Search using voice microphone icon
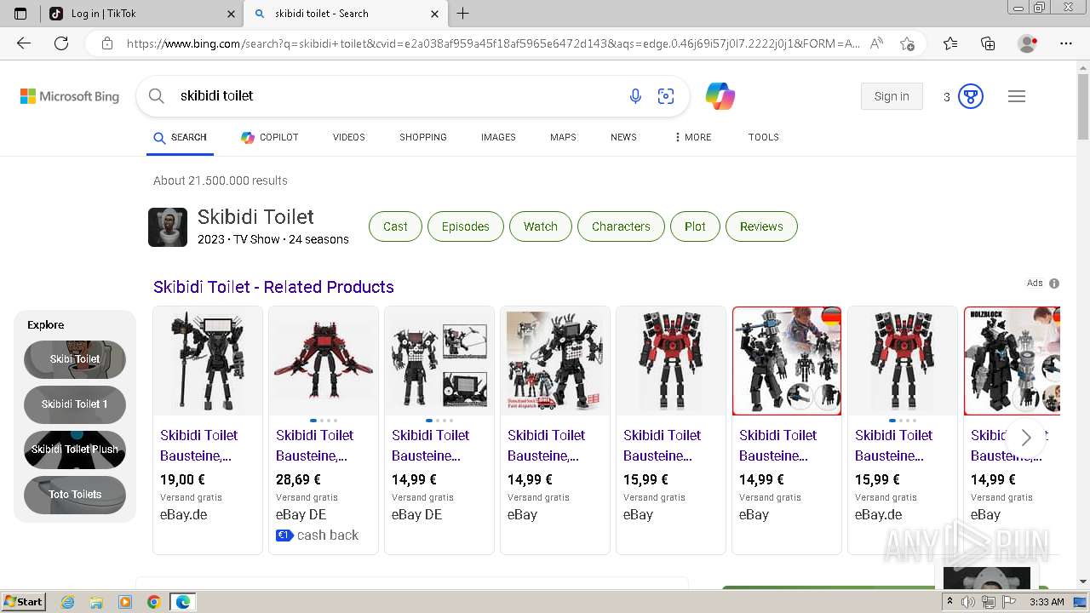1090x613 pixels. click(x=635, y=96)
